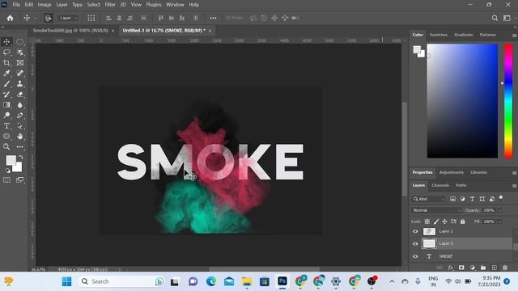
Task: Open the Fill slider dropdown arrow
Action: [x=499, y=221]
